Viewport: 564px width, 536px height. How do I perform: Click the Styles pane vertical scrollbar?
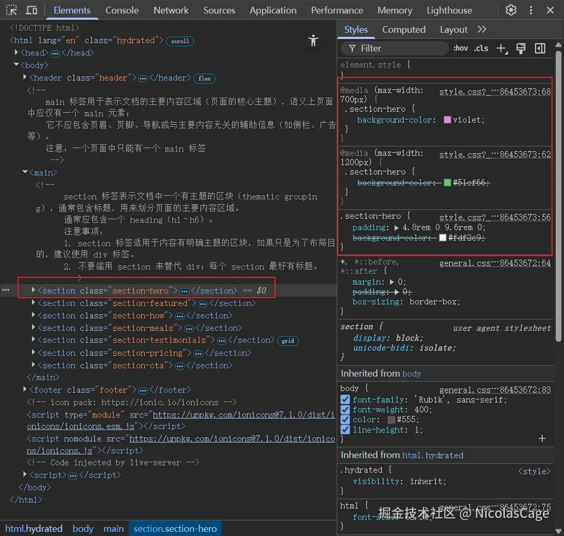[x=558, y=196]
